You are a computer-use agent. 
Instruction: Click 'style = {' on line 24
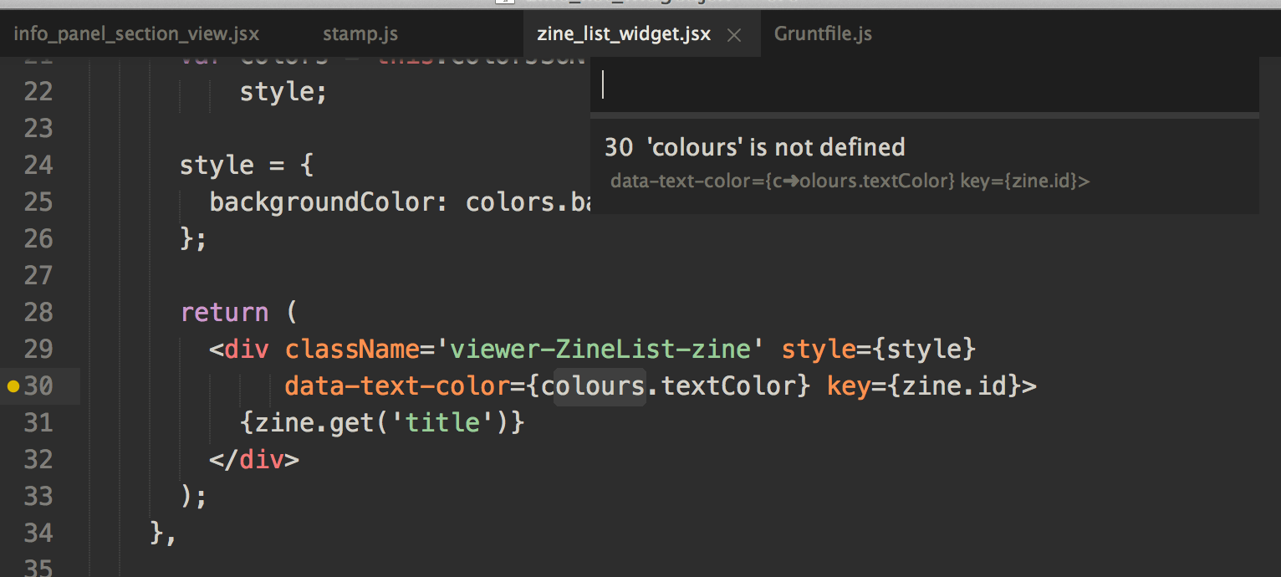[x=247, y=166]
